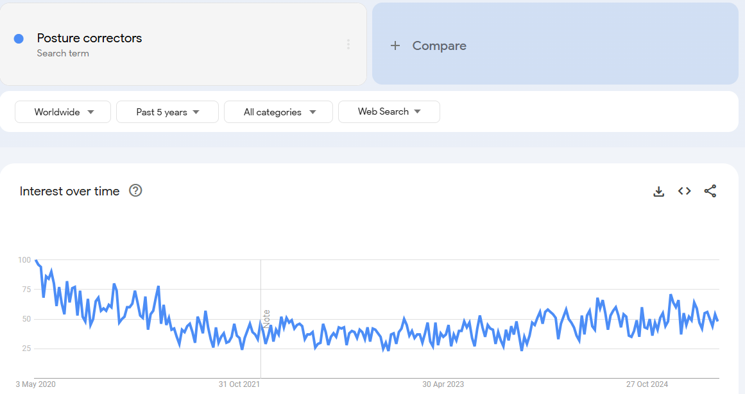Click the Note marker on the chart

click(x=266, y=318)
